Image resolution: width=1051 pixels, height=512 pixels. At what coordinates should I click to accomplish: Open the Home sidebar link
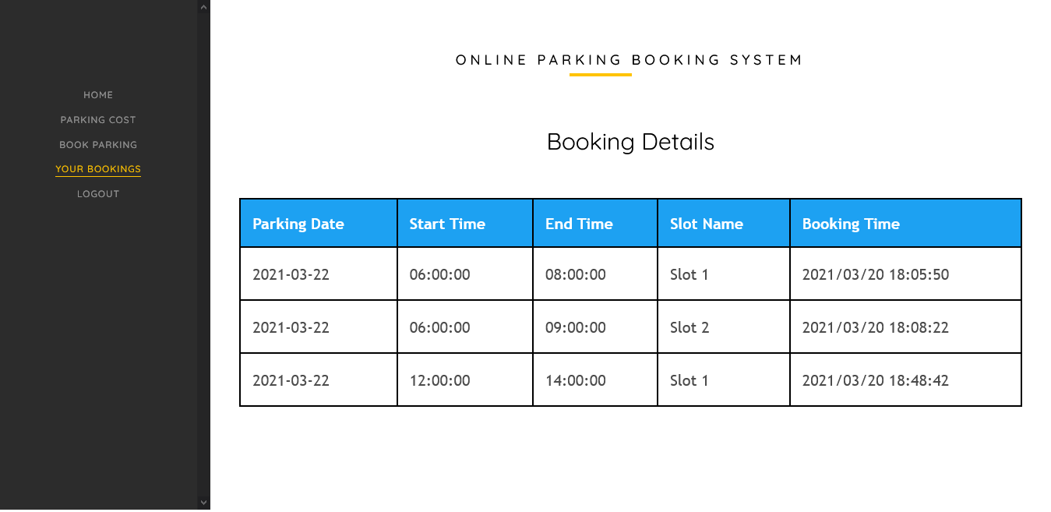pos(98,95)
